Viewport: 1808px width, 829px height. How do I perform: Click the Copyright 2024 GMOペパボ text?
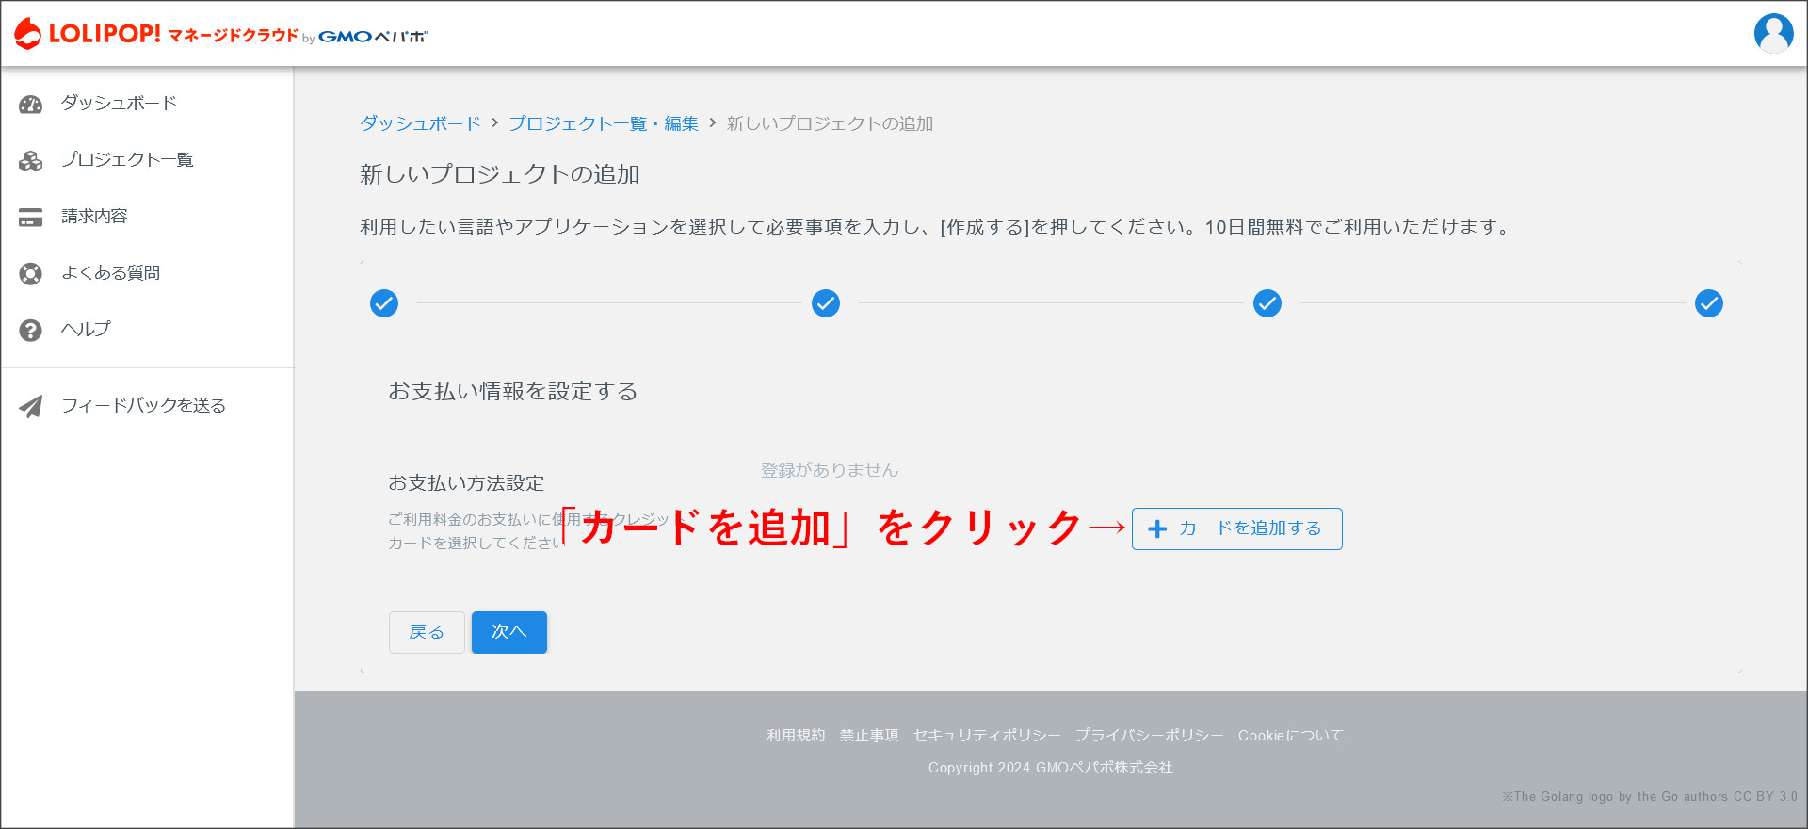(x=1051, y=768)
